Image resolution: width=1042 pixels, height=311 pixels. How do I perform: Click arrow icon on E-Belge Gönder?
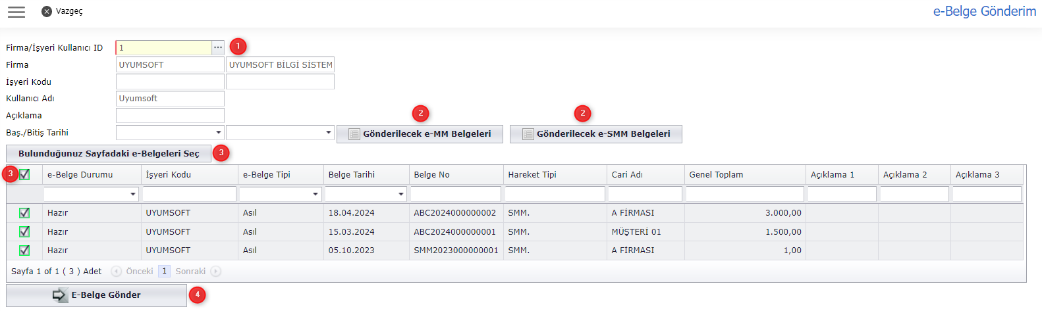click(59, 295)
